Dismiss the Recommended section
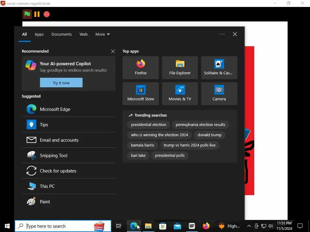The width and height of the screenshot is (310, 232). pos(113,51)
